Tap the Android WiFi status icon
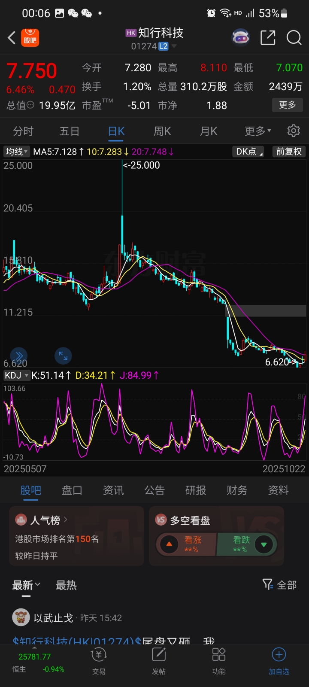Viewport: 309px width, 687px height. click(226, 13)
